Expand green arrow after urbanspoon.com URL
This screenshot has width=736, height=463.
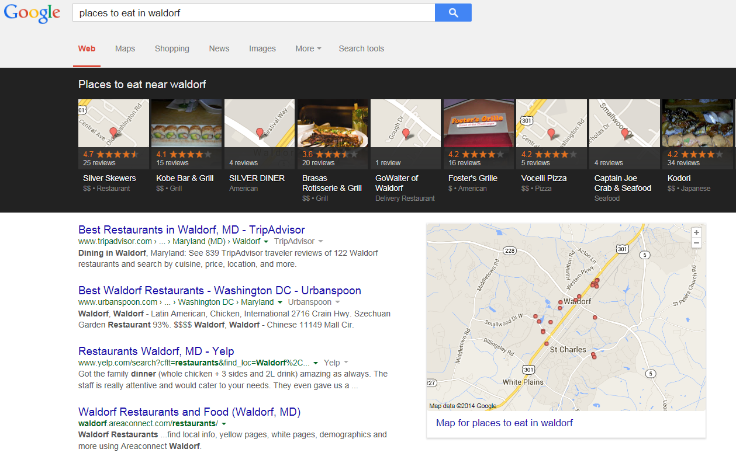[x=280, y=302]
